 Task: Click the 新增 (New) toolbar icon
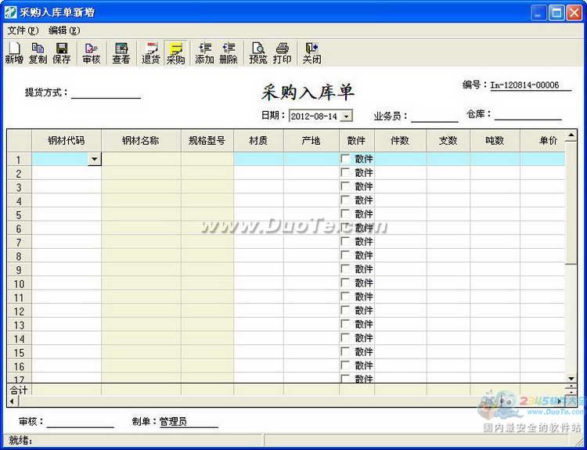(x=14, y=53)
